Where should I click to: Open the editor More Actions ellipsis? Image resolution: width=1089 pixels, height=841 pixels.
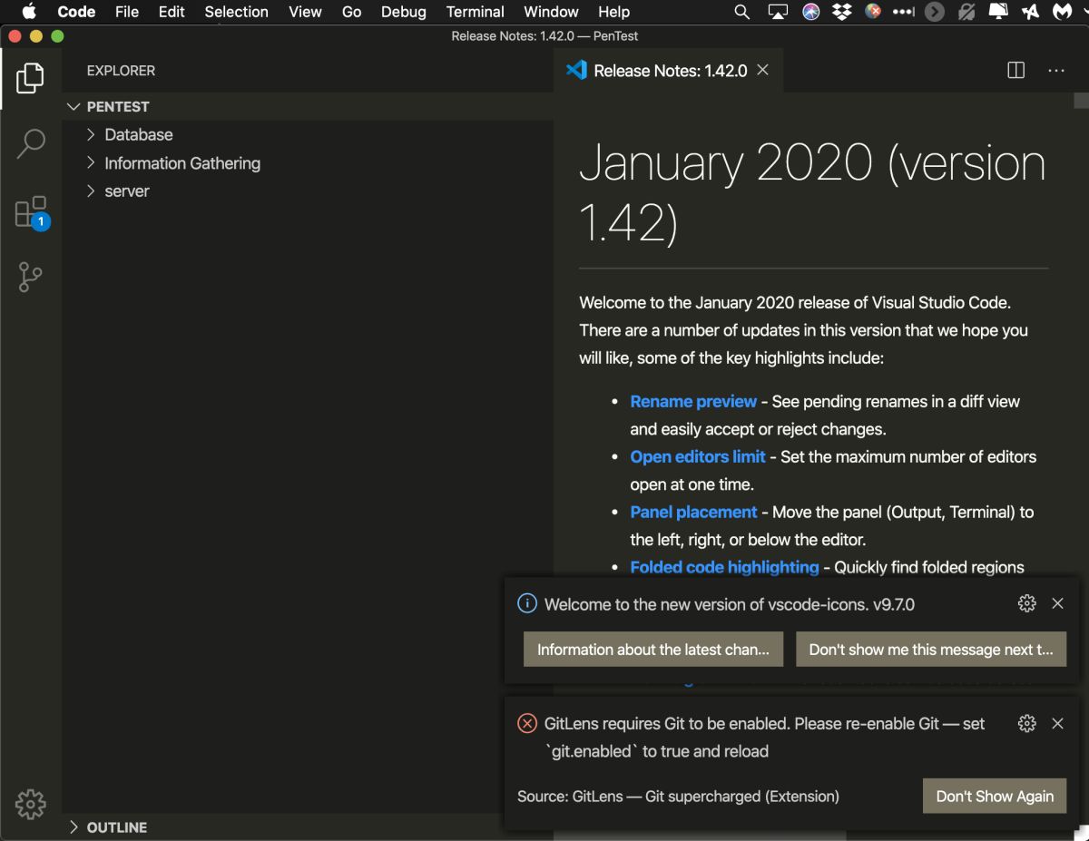[x=1056, y=71]
